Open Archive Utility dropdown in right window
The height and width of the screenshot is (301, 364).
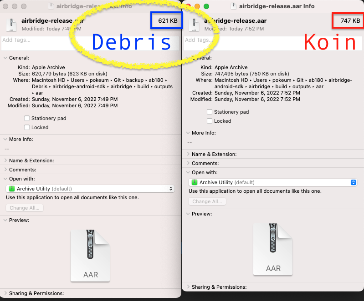coord(273,182)
